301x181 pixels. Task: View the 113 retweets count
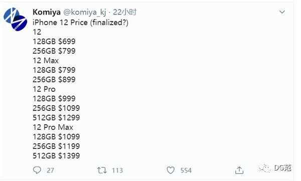(117, 170)
